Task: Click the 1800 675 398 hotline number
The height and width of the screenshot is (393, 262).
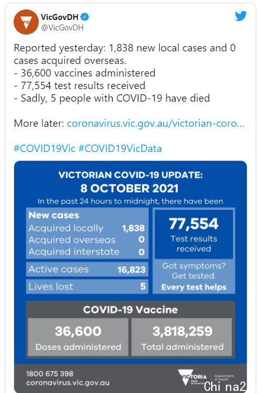Action: [50, 374]
